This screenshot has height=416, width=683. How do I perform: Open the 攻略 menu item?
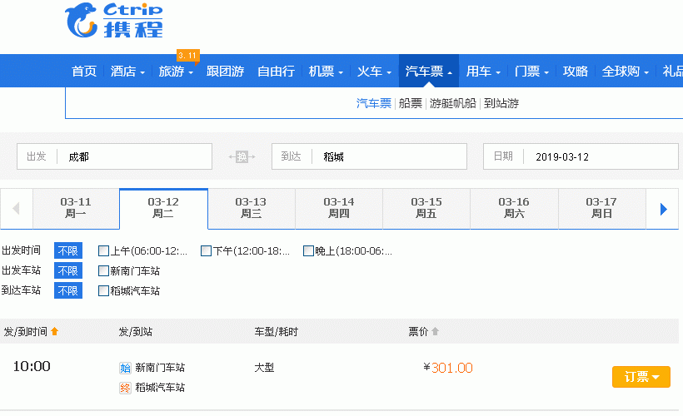pos(575,72)
